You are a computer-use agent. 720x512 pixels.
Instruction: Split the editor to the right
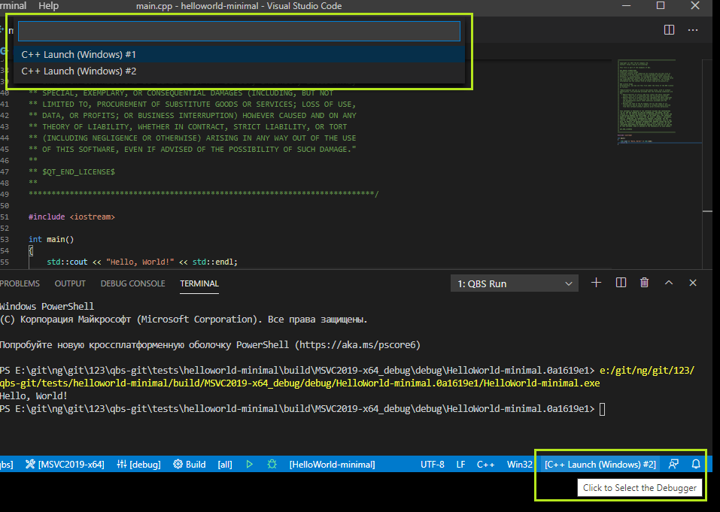[x=669, y=30]
